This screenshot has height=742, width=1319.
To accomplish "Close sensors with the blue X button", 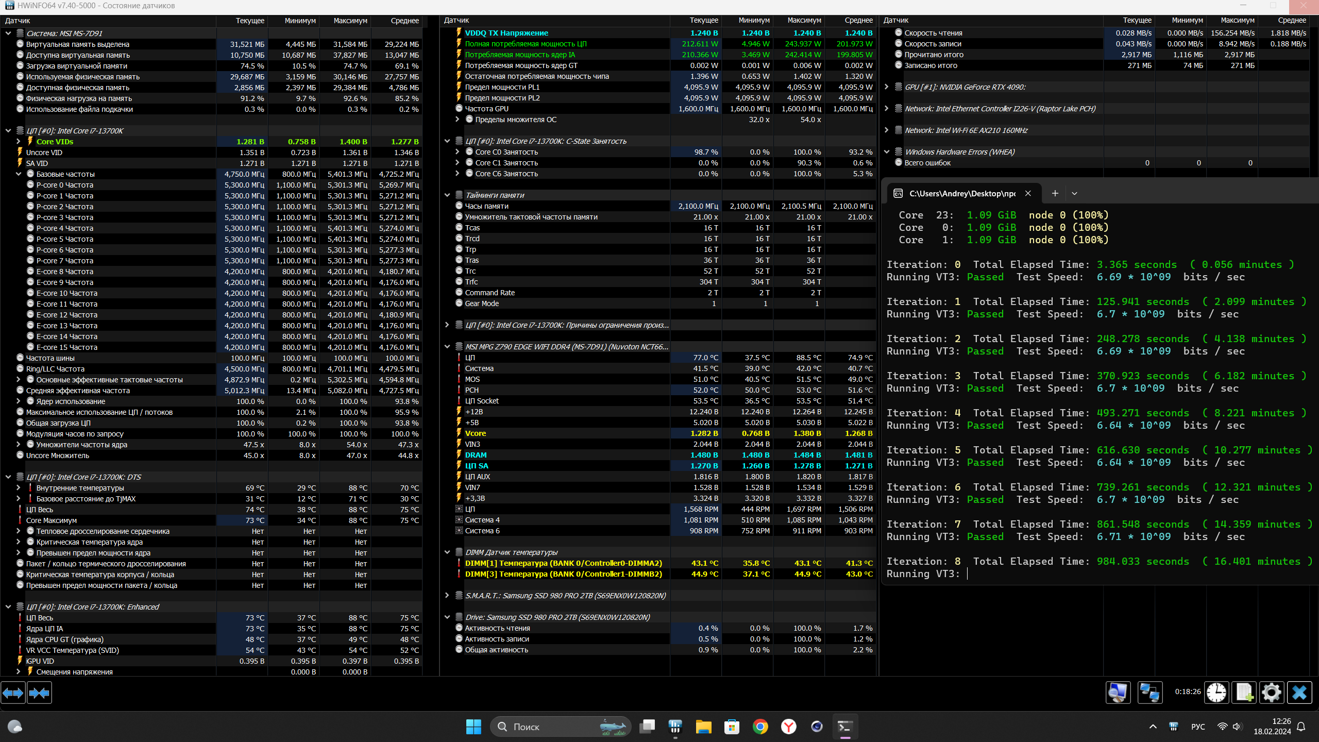I will click(1299, 693).
